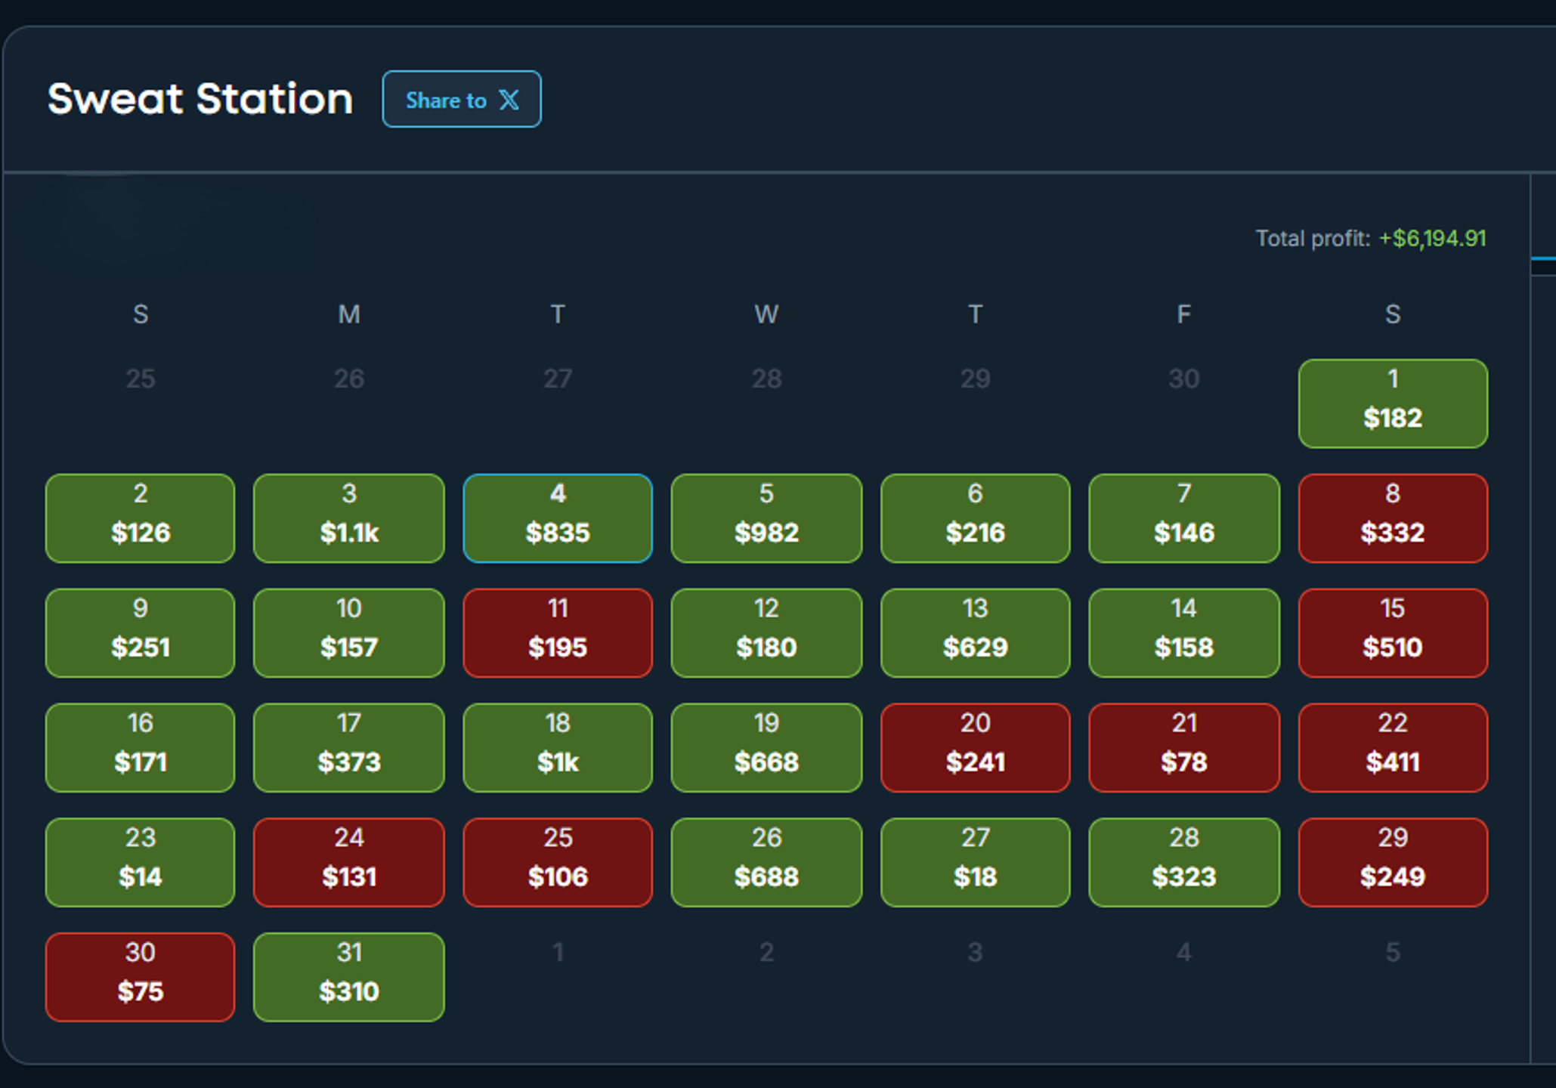Open red day 20 showing $241
1556x1088 pixels.
point(975,748)
